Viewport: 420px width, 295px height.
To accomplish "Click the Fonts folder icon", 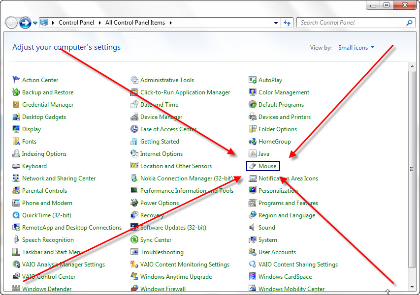I will 16,141.
